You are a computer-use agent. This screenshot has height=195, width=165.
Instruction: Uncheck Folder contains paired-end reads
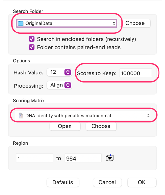(32, 47)
